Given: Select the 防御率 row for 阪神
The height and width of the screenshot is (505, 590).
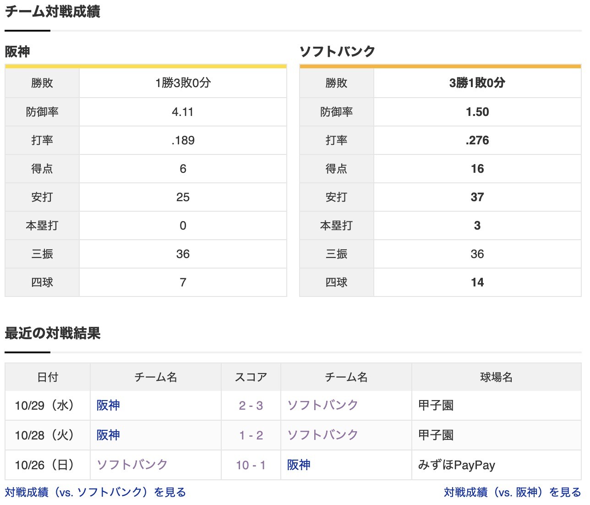Looking at the screenshot, I should pyautogui.click(x=42, y=111).
